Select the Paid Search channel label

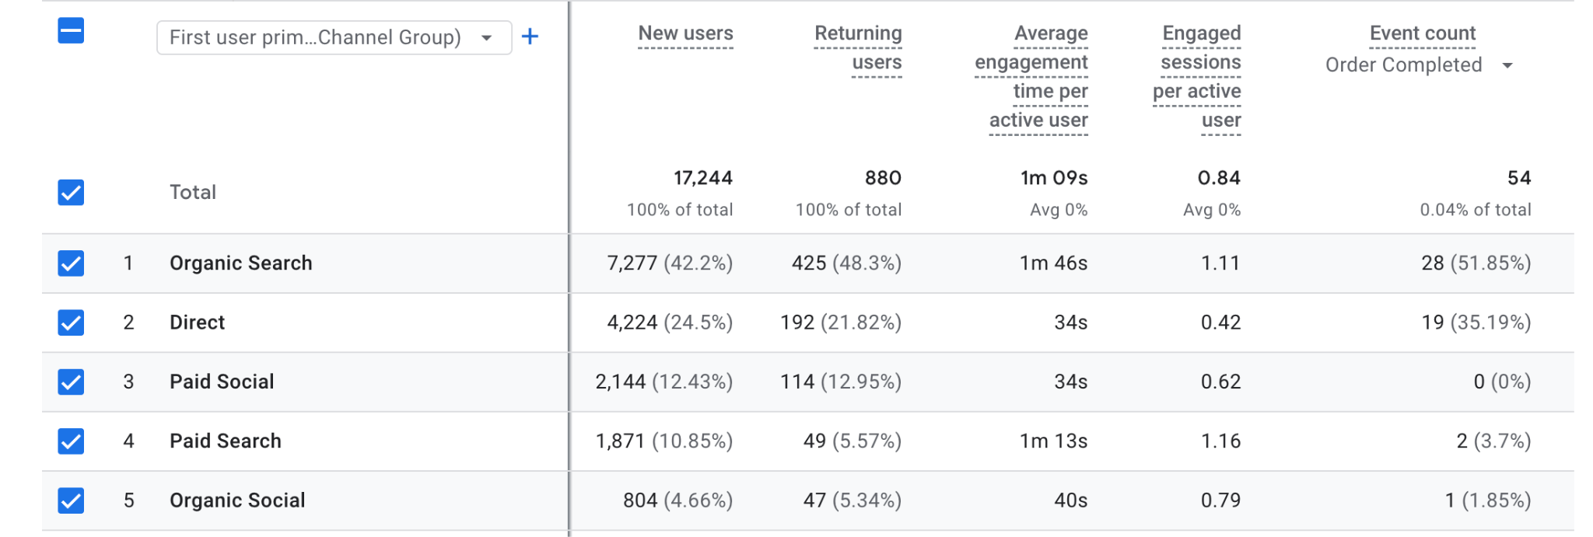point(225,441)
